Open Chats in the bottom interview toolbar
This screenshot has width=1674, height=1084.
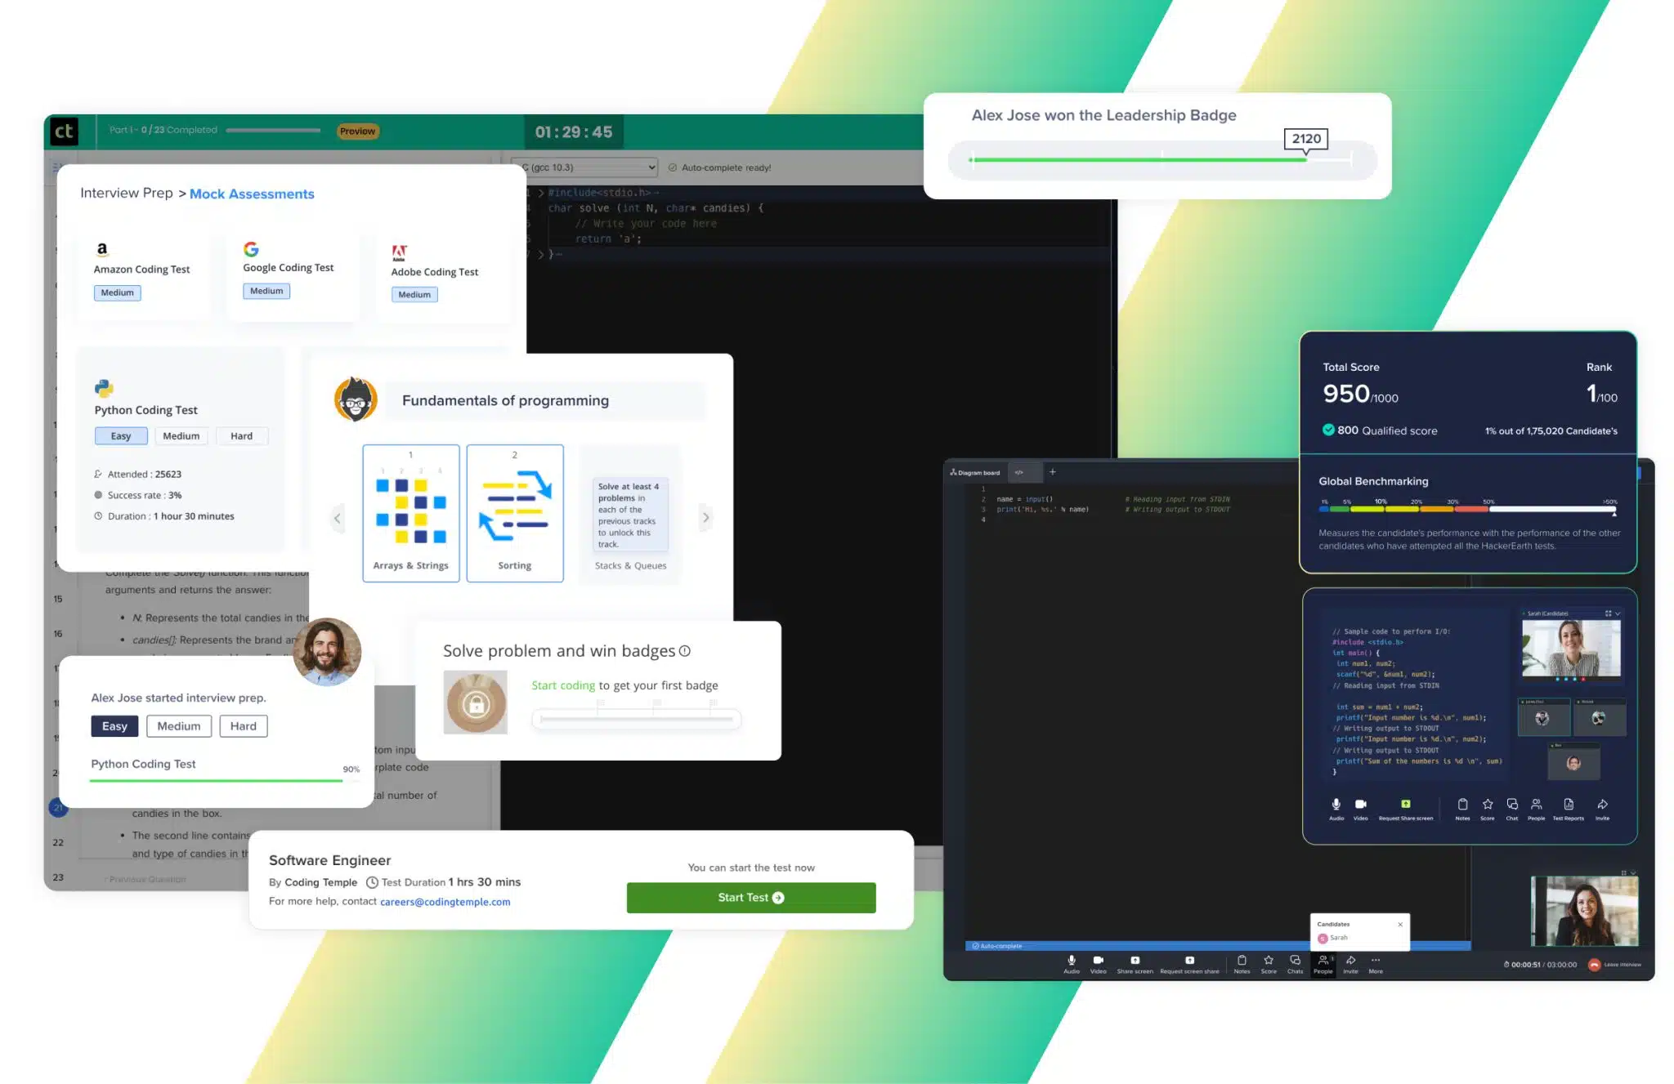coord(1295,964)
